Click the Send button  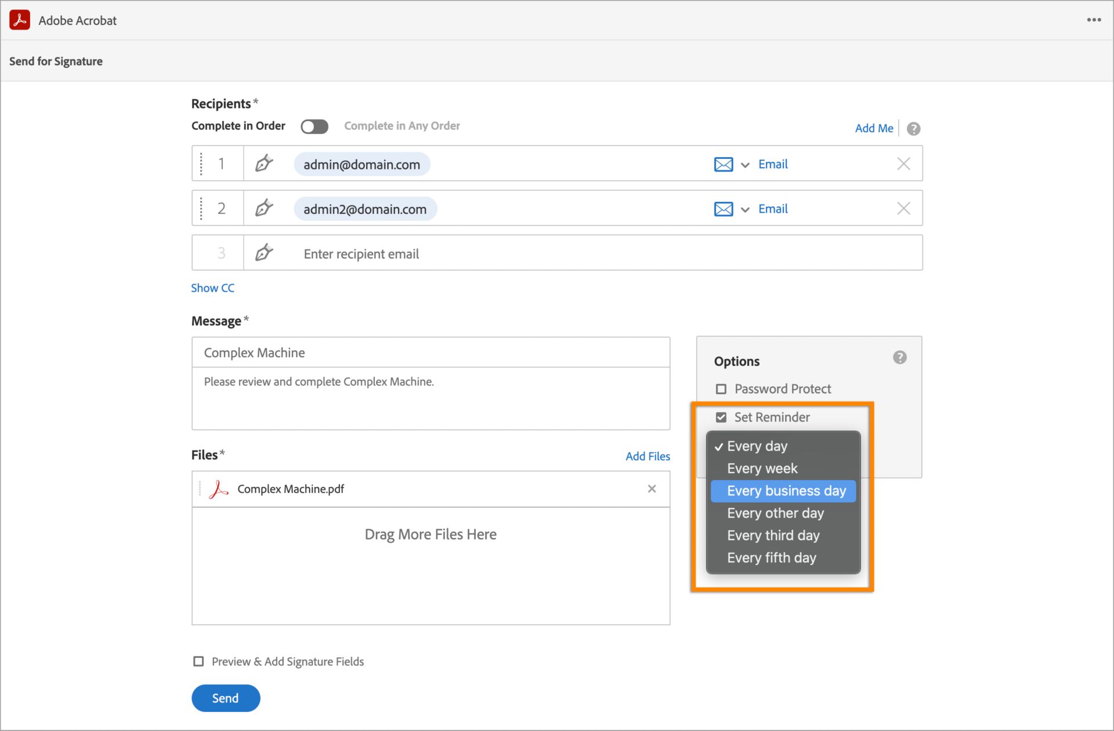[x=225, y=697]
